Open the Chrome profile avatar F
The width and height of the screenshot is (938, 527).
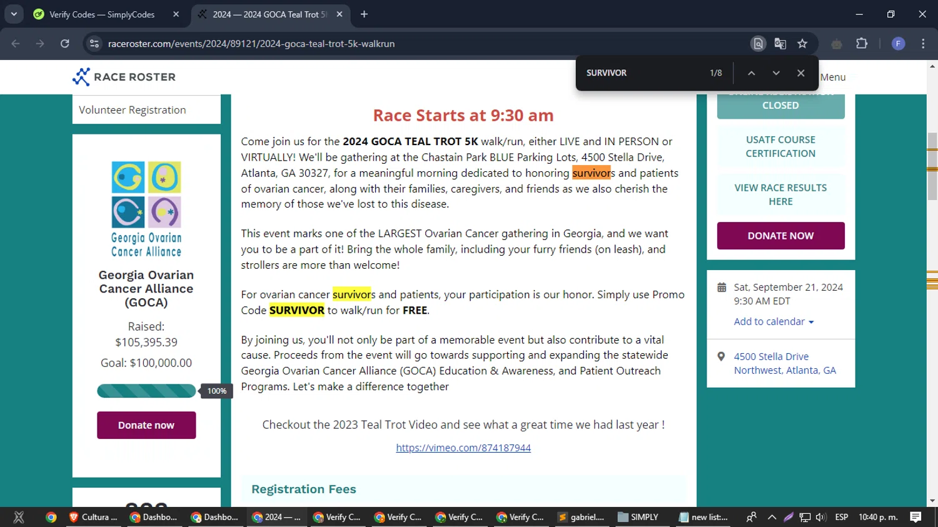pyautogui.click(x=898, y=44)
